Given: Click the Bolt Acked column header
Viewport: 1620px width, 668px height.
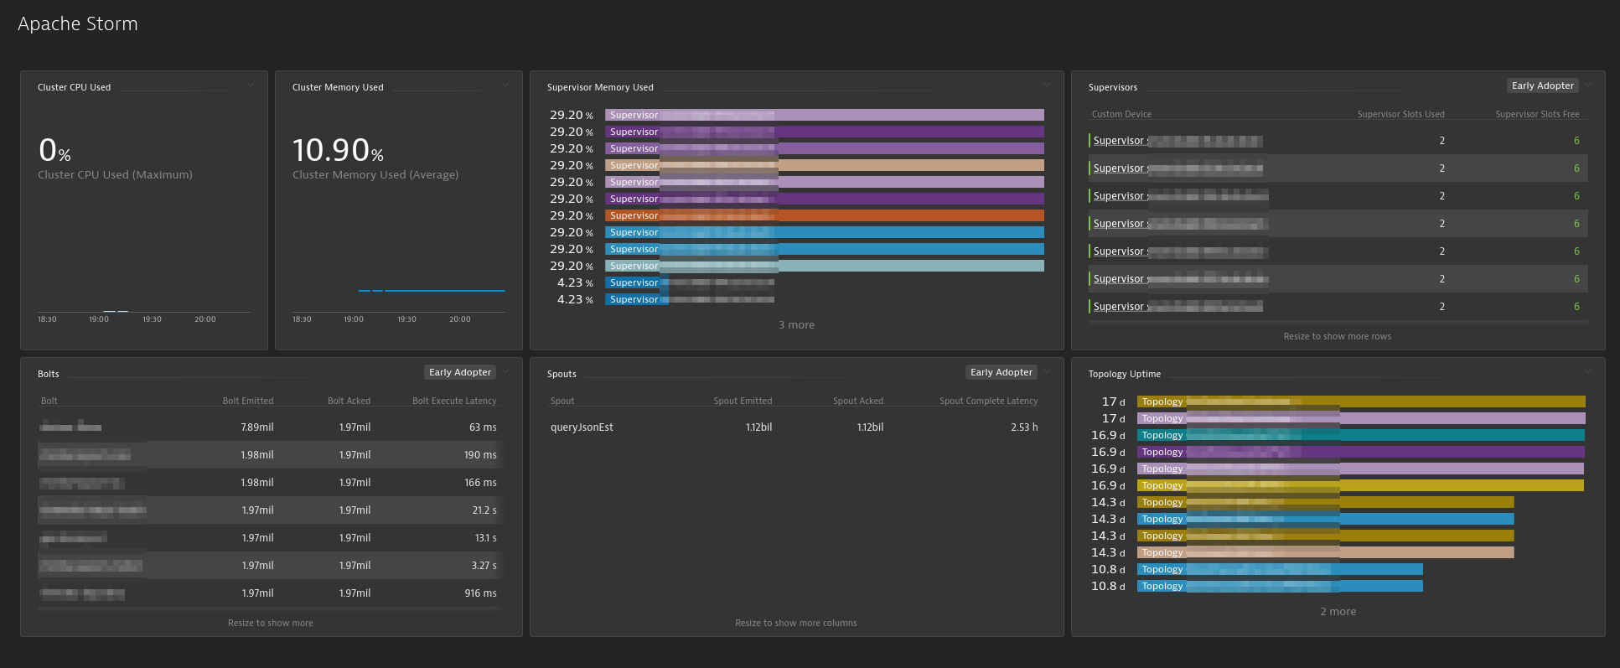Looking at the screenshot, I should click(x=349, y=401).
